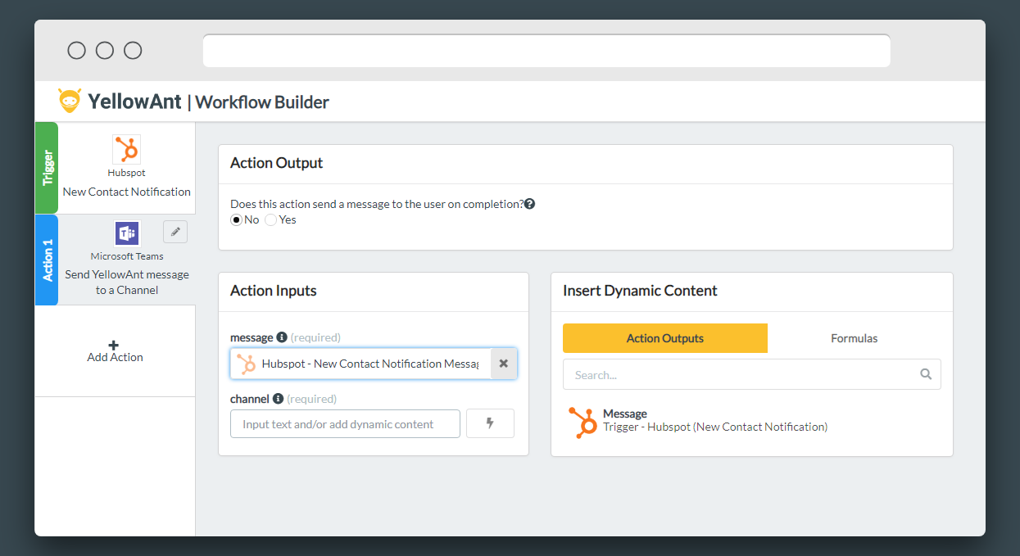Select the Microsoft Teams action icon
Screen dimensions: 1020x556
pos(126,233)
